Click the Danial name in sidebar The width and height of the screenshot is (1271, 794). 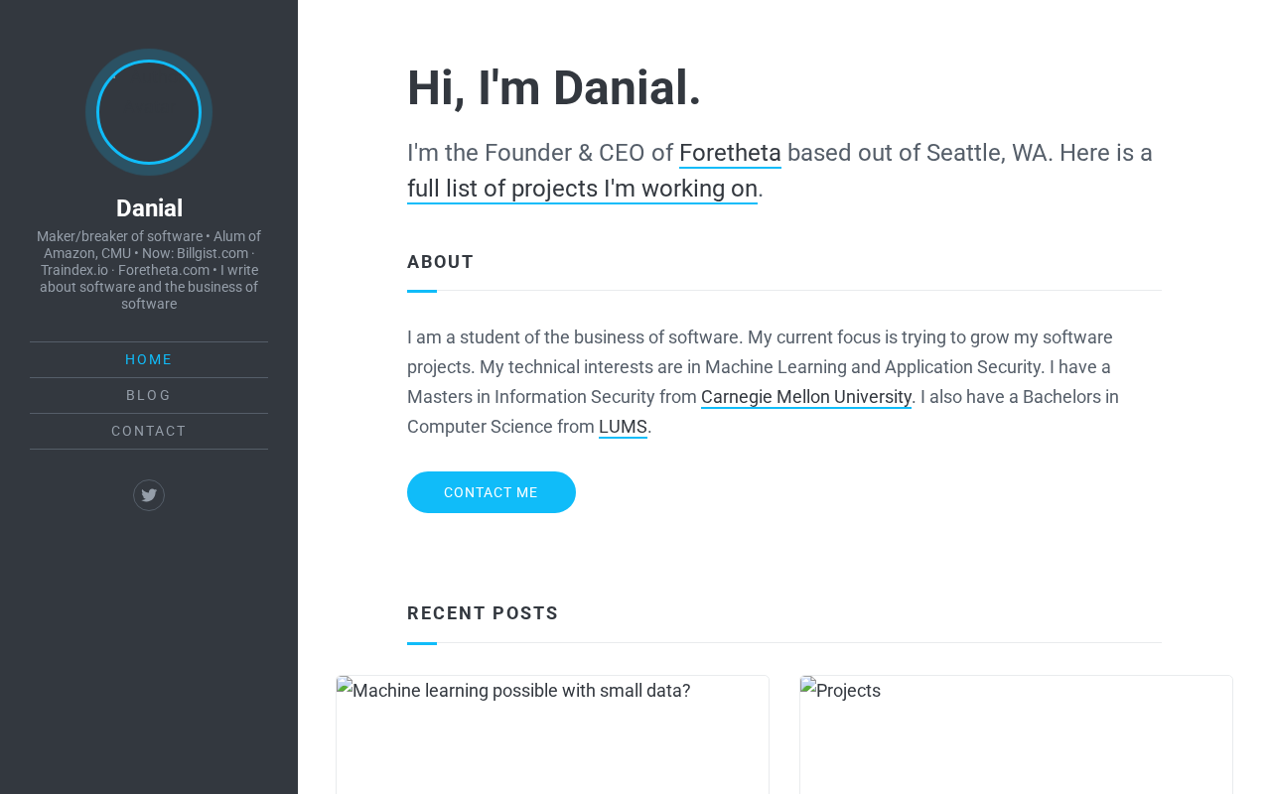[x=149, y=208]
